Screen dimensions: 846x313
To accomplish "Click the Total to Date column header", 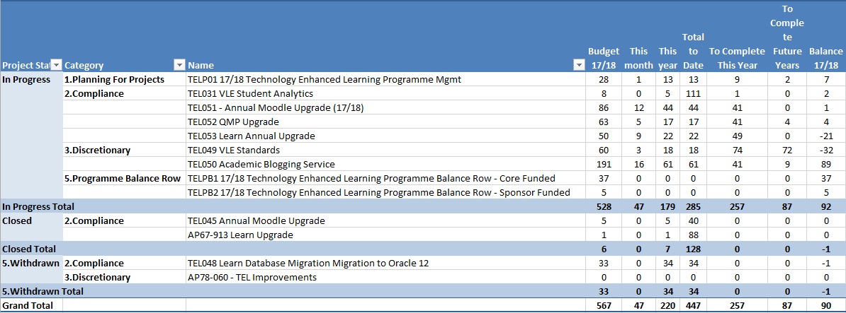I will coord(692,51).
